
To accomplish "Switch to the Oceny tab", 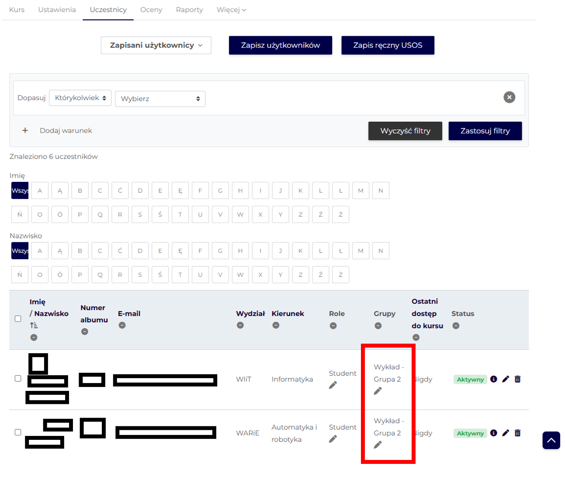I will click(x=151, y=10).
